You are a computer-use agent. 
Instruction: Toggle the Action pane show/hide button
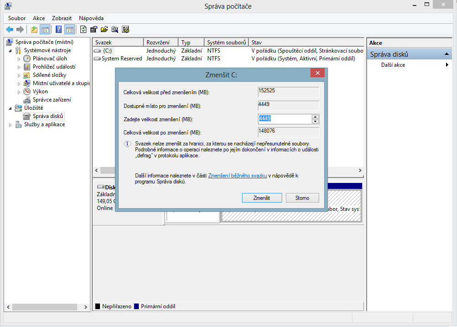pyautogui.click(x=69, y=30)
